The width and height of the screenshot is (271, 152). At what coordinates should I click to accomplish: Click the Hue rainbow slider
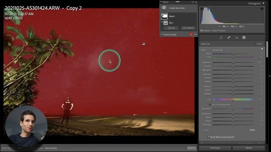point(233,100)
